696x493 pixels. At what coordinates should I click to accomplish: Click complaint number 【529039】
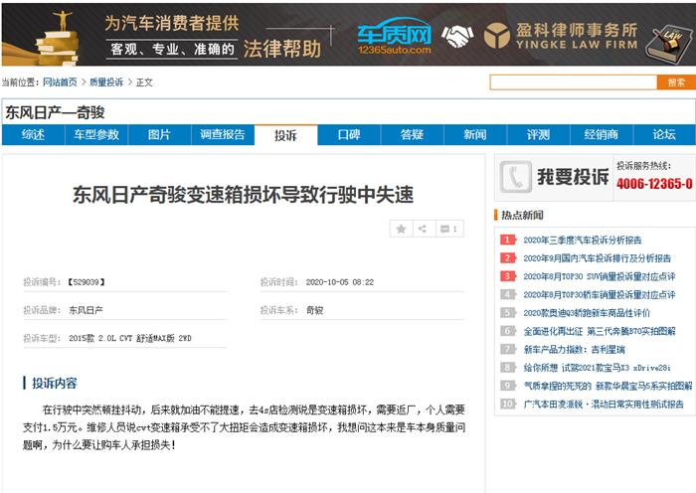87,281
